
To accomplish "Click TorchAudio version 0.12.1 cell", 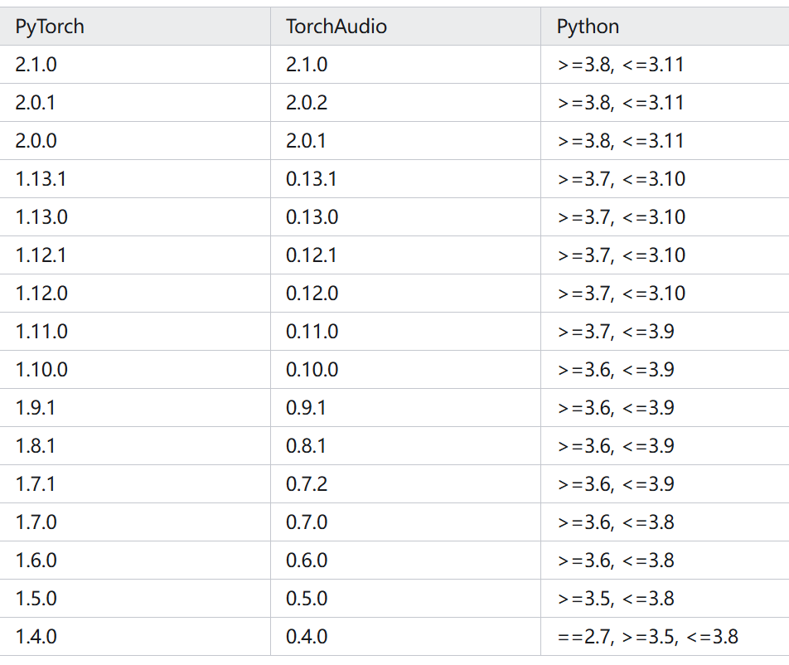I will tap(405, 255).
